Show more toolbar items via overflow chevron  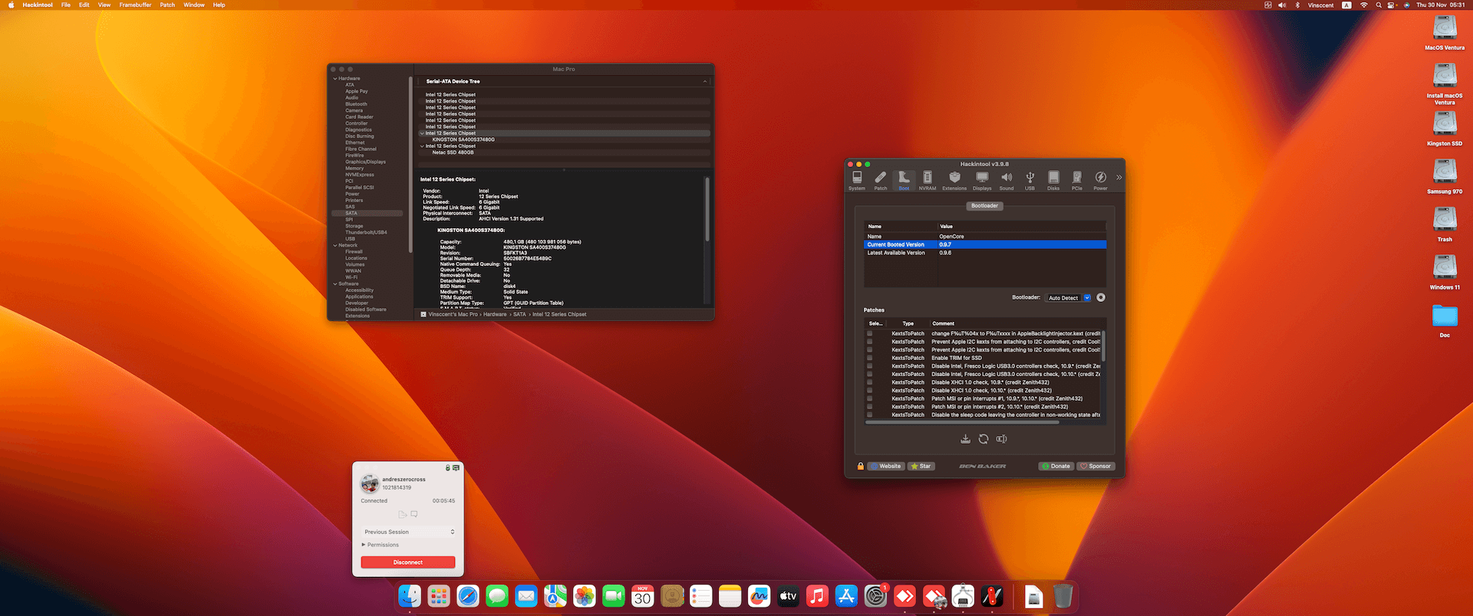tap(1119, 177)
